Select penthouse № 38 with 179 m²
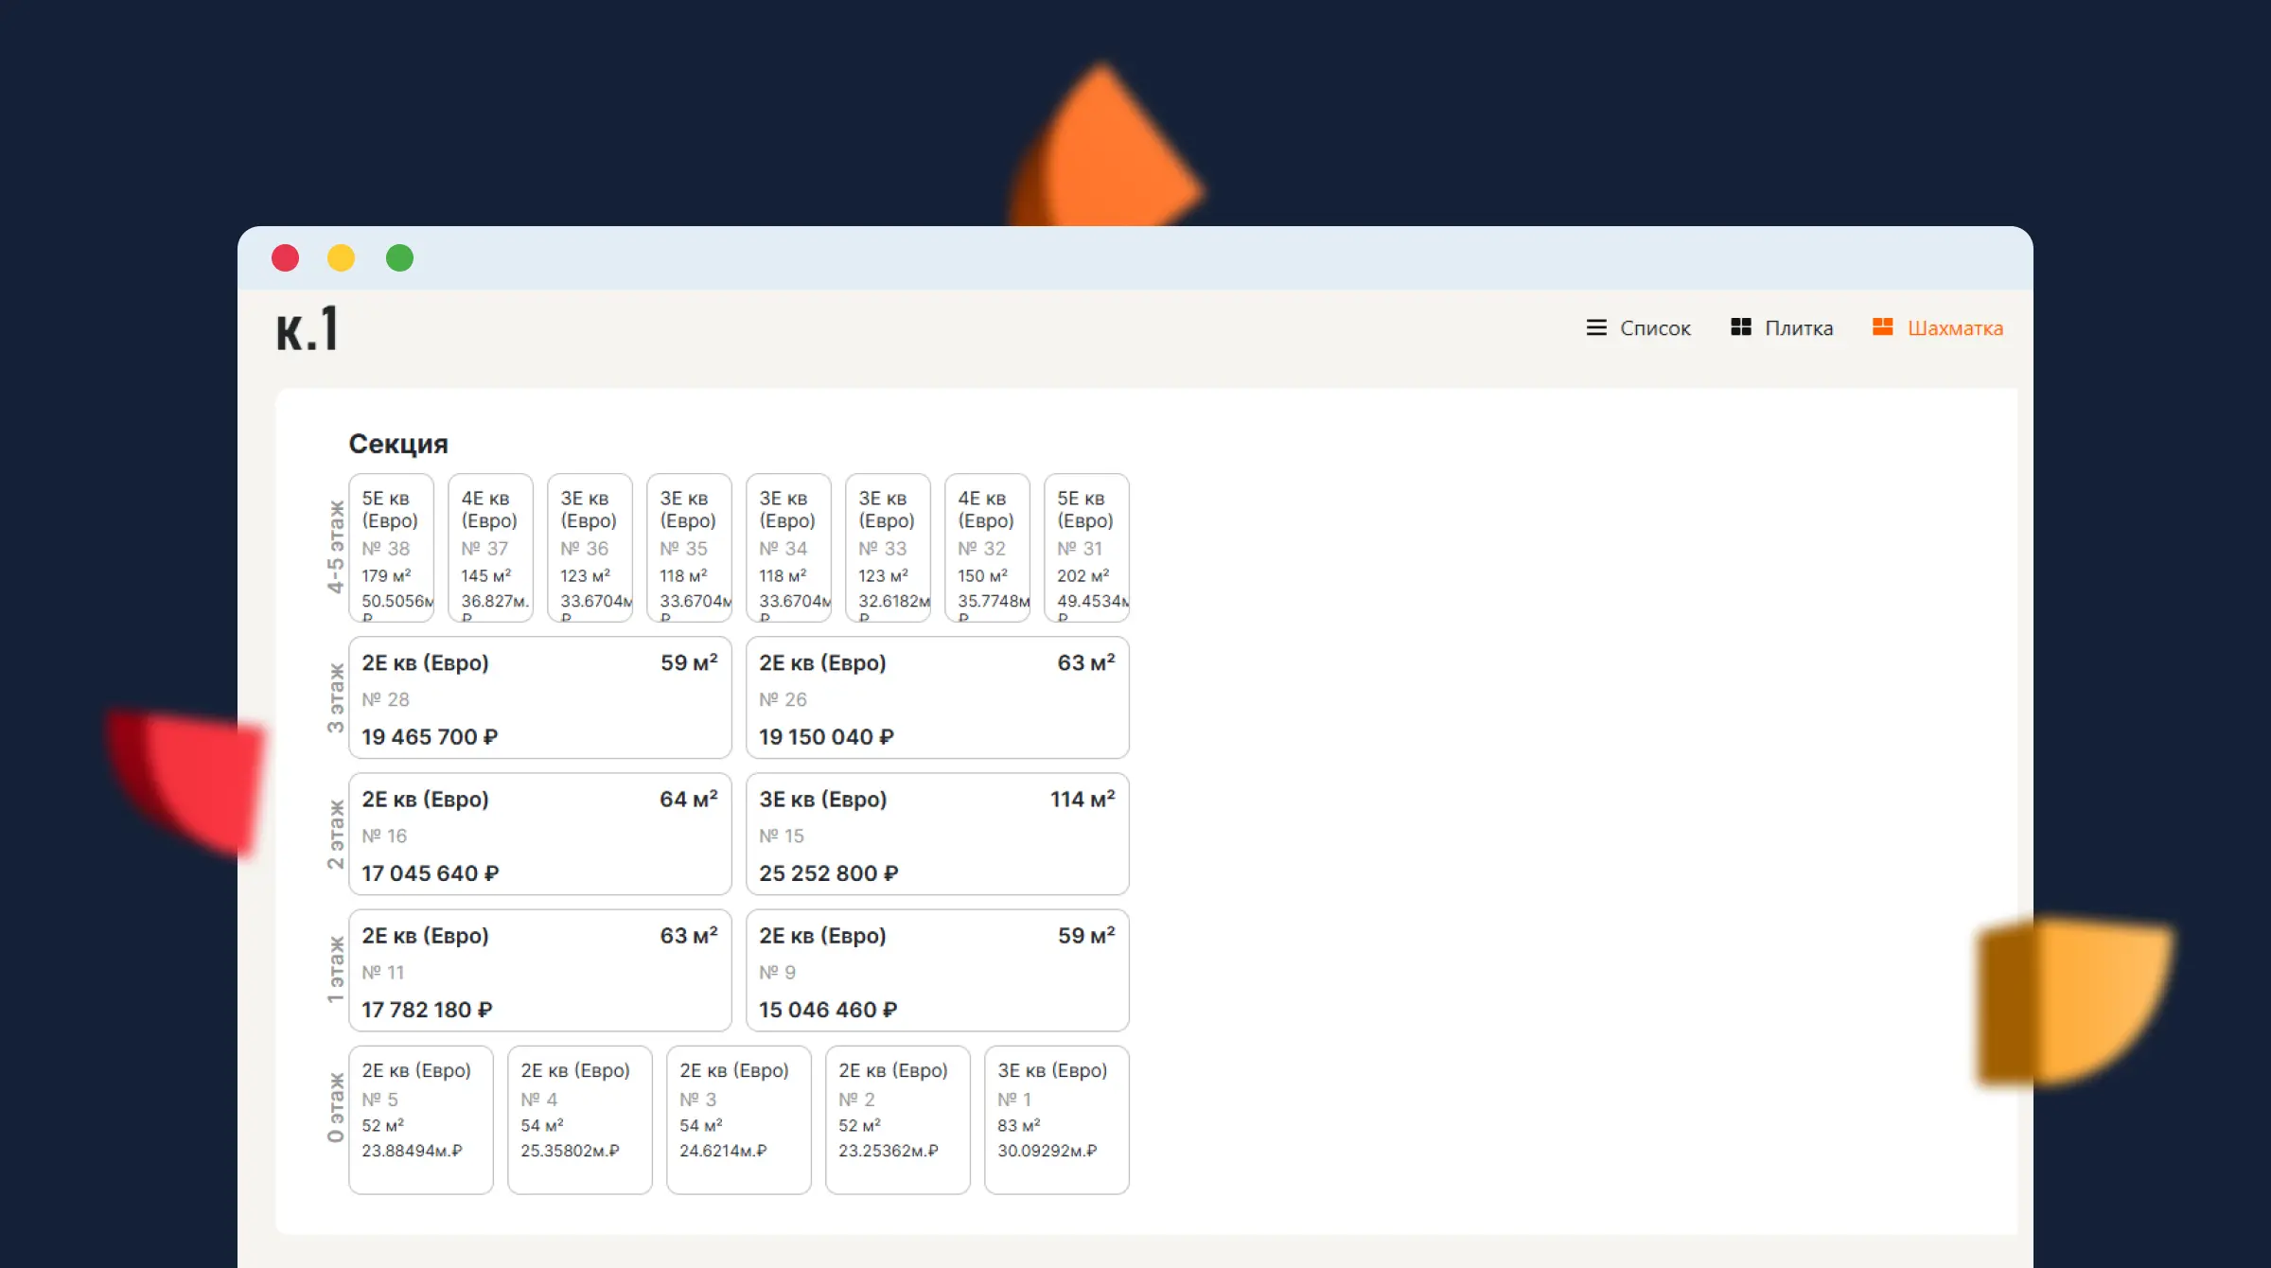Screen dimensions: 2271x1268 pyautogui.click(x=391, y=549)
